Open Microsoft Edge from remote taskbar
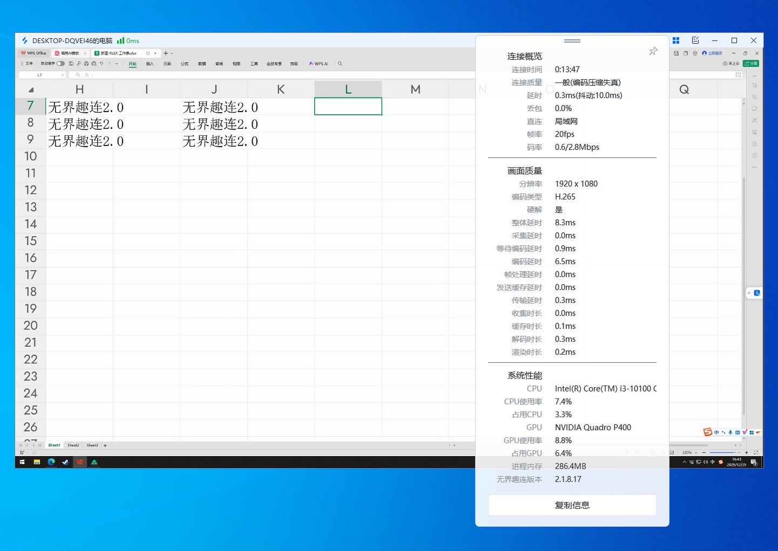The image size is (778, 551). point(51,462)
